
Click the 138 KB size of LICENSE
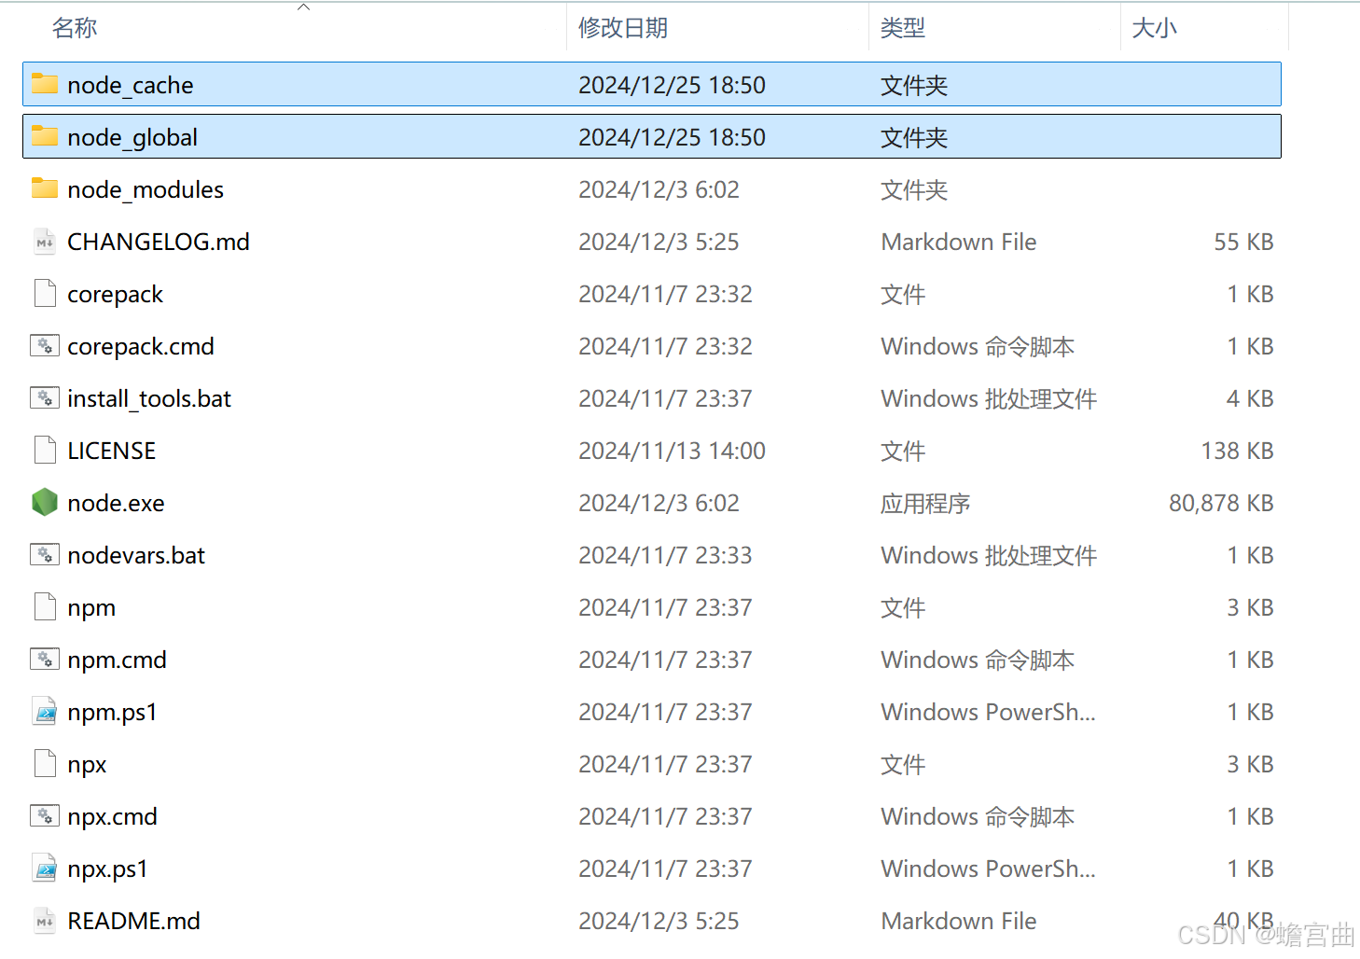pos(1237,451)
